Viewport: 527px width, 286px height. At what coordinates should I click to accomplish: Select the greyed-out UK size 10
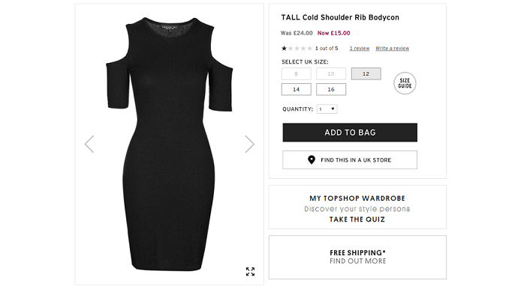pos(331,74)
